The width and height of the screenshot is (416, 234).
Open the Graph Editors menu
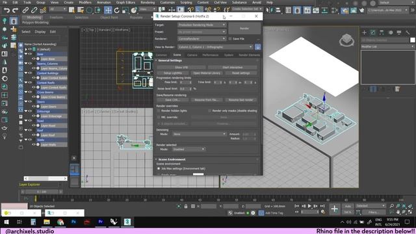tap(125, 3)
